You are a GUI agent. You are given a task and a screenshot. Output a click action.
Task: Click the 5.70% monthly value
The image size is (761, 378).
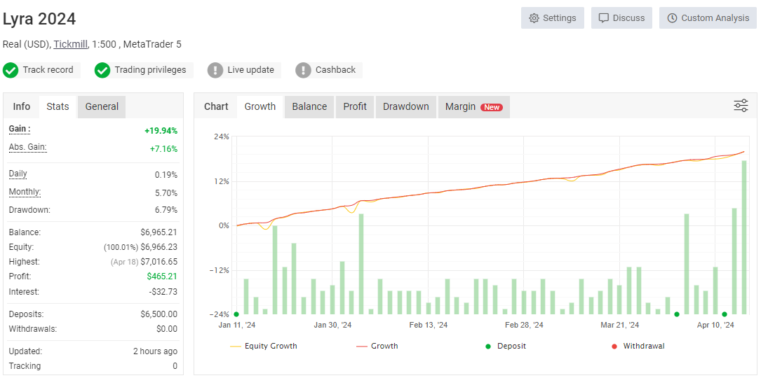(x=166, y=193)
